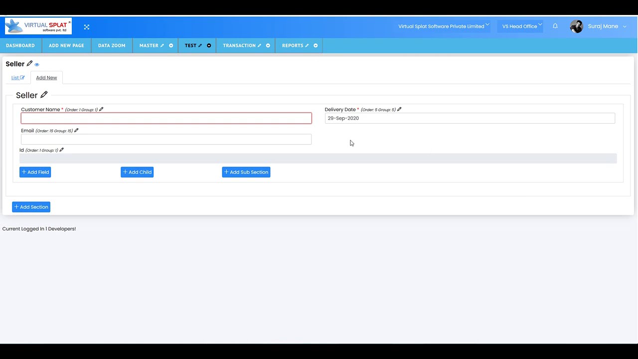Open the Data Zoom menu item

pos(112,45)
